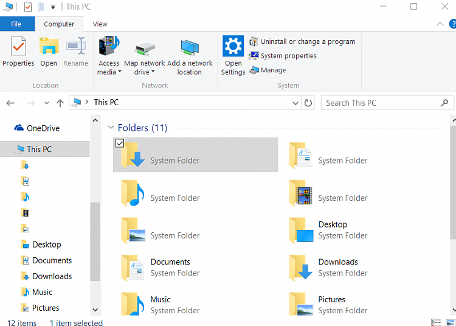Click the unnamed videos icon in the sidebar

click(x=25, y=213)
